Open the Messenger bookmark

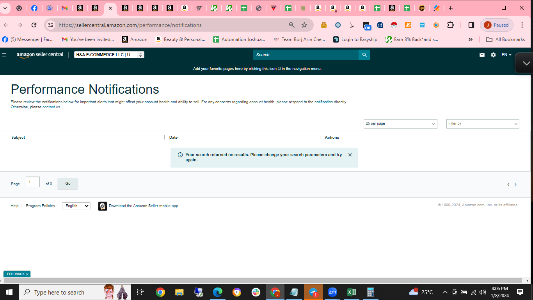(28, 39)
